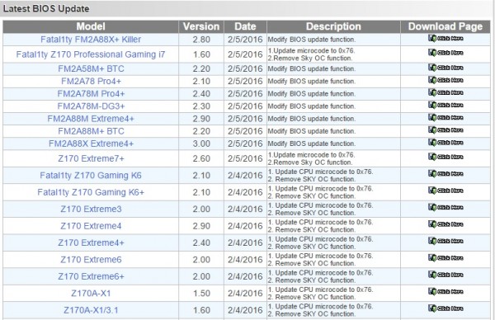Open the FM2A58M+ BTC model link
This screenshot has width=495, height=320.
coord(91,68)
